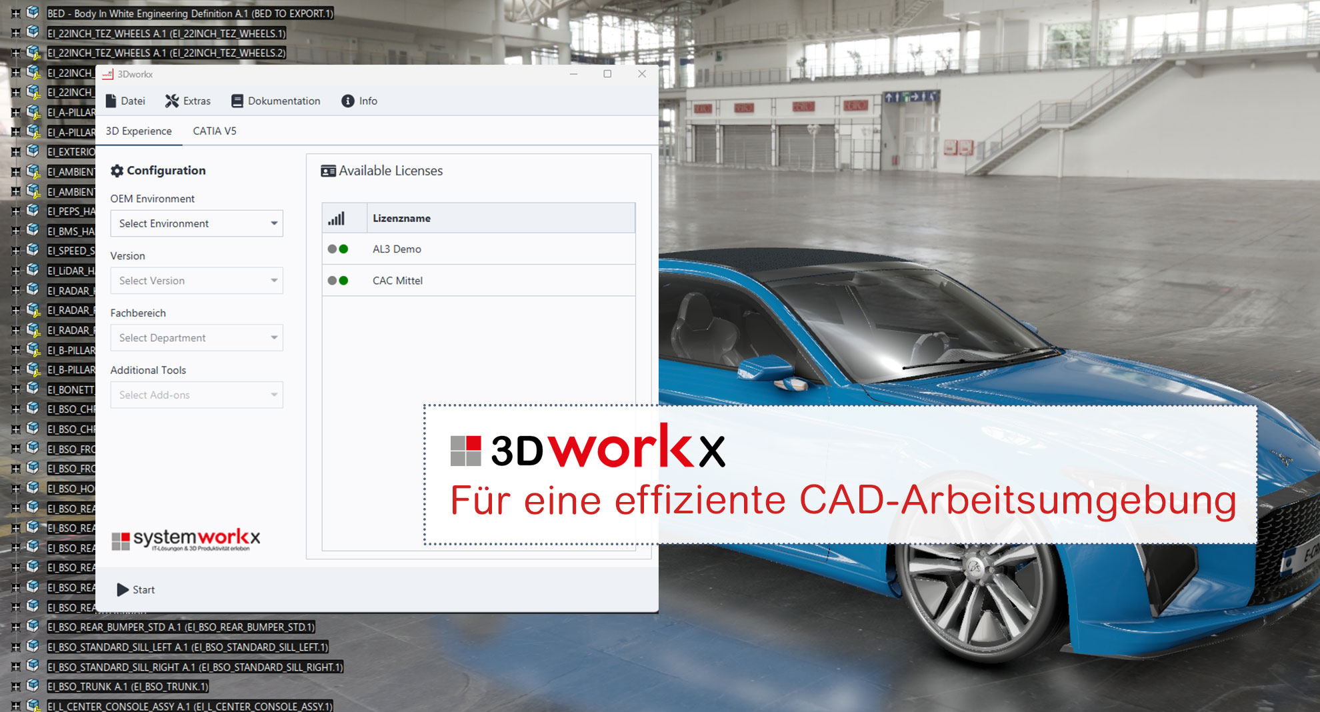Click the Start play triangle icon
This screenshot has width=1320, height=712.
[123, 589]
